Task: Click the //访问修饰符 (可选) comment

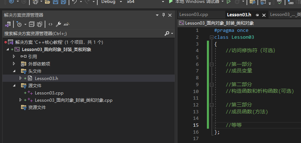Action: point(251,51)
